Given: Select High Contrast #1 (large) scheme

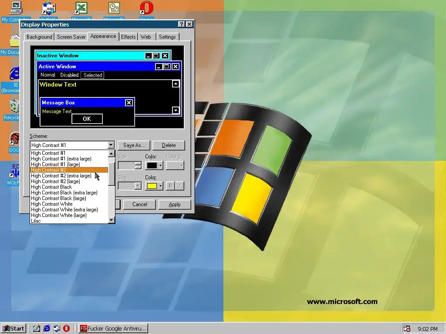Looking at the screenshot, I should pos(69,164).
